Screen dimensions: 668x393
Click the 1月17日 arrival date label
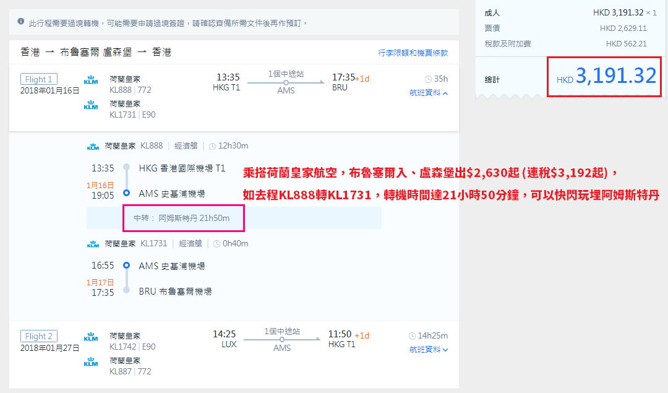[x=100, y=282]
